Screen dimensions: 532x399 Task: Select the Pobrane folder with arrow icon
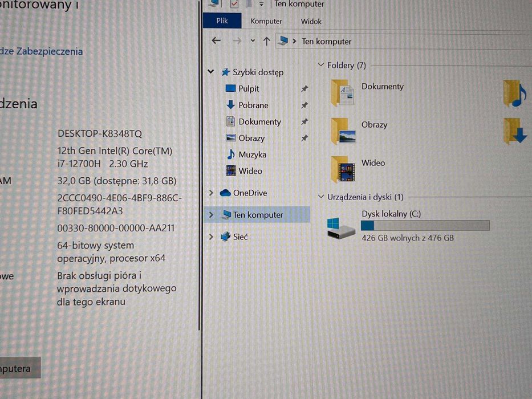(x=515, y=131)
